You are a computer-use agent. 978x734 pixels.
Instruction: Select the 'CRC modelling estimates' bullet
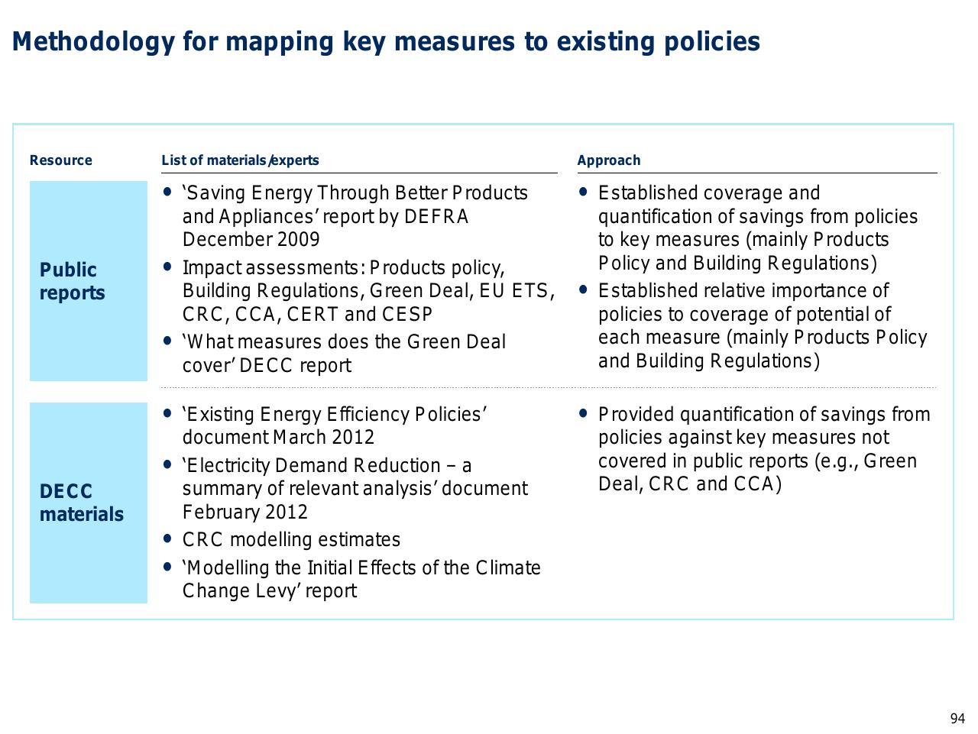point(282,540)
